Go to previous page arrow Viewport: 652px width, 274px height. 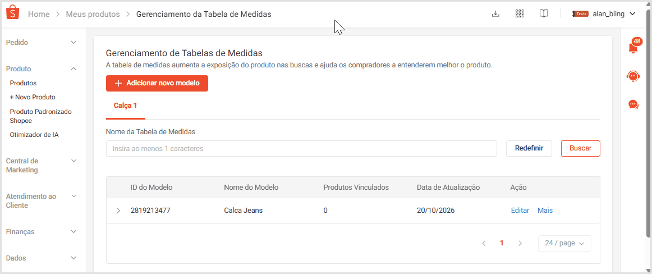coord(484,243)
